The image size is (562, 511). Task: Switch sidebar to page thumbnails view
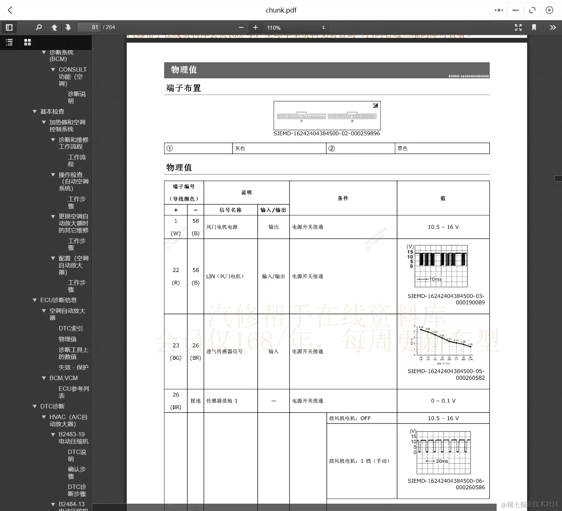click(27, 42)
